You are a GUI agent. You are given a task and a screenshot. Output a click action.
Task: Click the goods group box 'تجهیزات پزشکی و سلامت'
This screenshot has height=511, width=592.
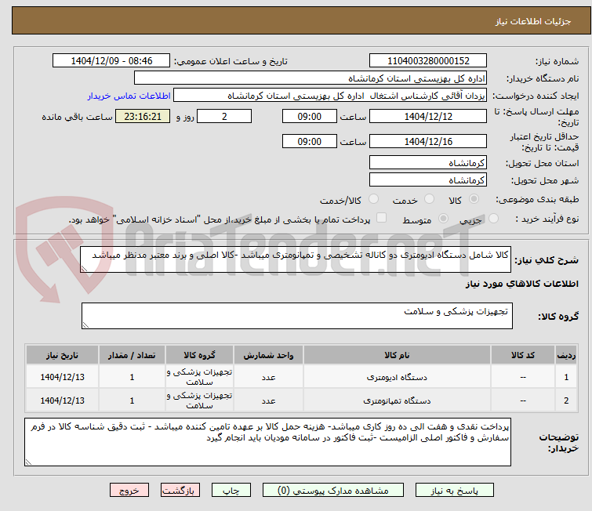(296, 316)
